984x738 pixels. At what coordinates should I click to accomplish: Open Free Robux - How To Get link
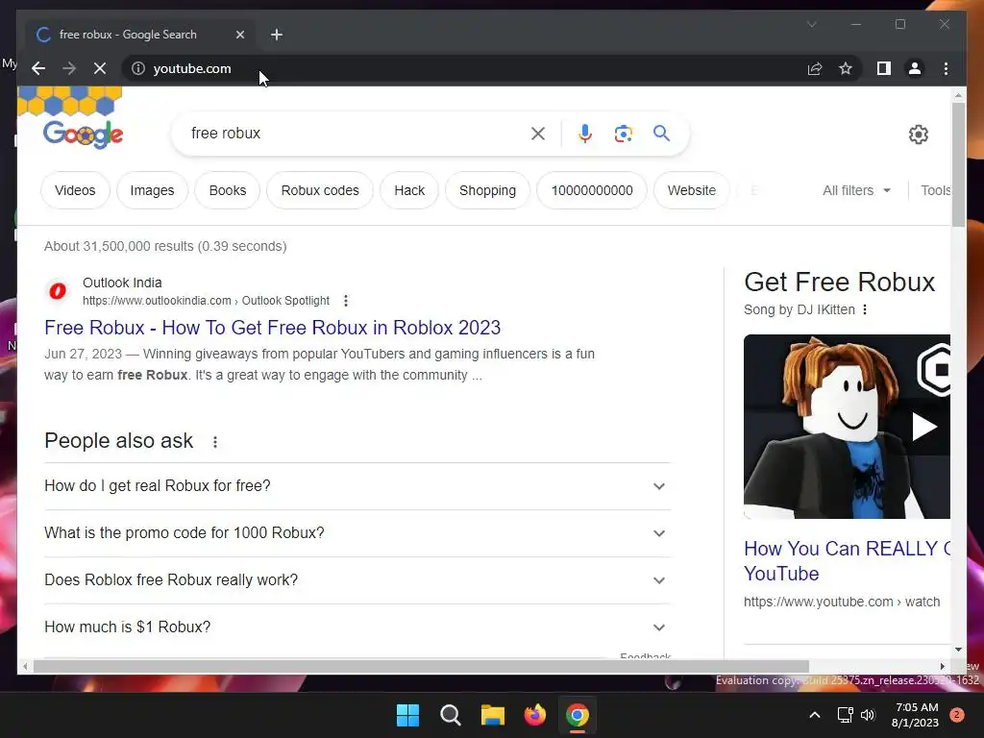[272, 328]
